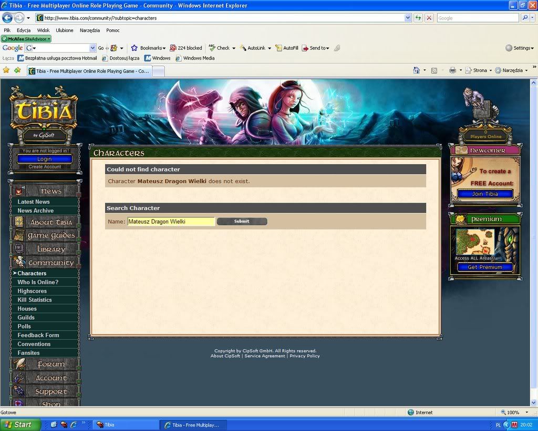Open the Kill Statistics link

point(35,300)
